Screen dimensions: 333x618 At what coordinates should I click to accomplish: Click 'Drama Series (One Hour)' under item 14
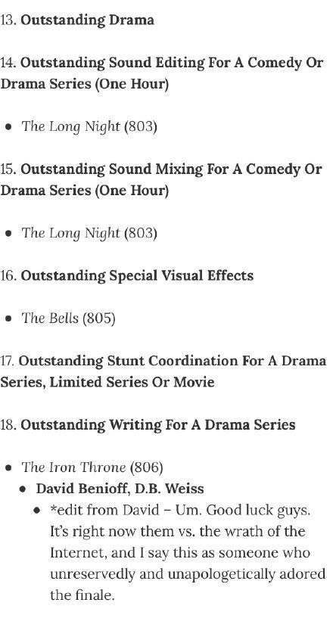[85, 84]
